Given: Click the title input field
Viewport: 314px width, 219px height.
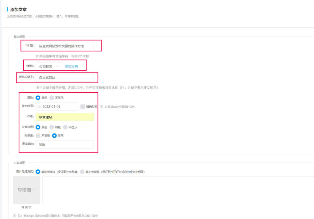Looking at the screenshot, I should tap(65, 46).
